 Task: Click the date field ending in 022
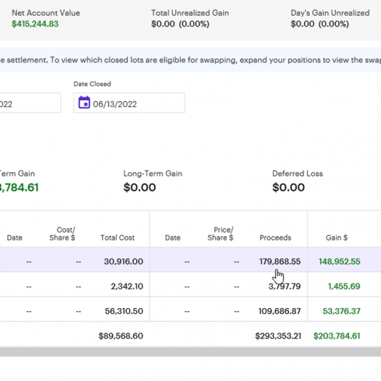point(30,102)
